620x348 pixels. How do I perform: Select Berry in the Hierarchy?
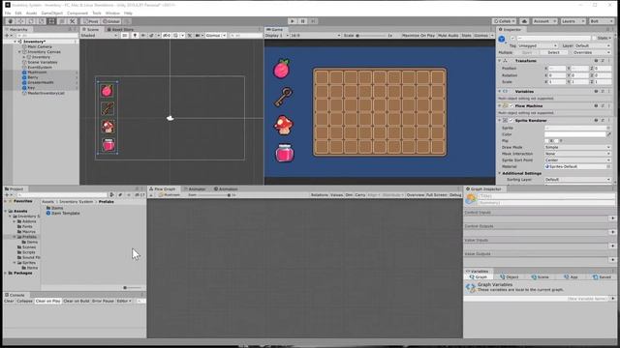pos(33,77)
